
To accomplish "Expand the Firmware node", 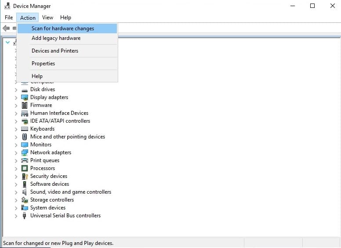I will click(16, 105).
